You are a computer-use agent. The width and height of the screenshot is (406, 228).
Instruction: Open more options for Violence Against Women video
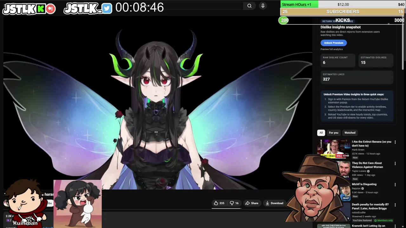click(x=395, y=163)
